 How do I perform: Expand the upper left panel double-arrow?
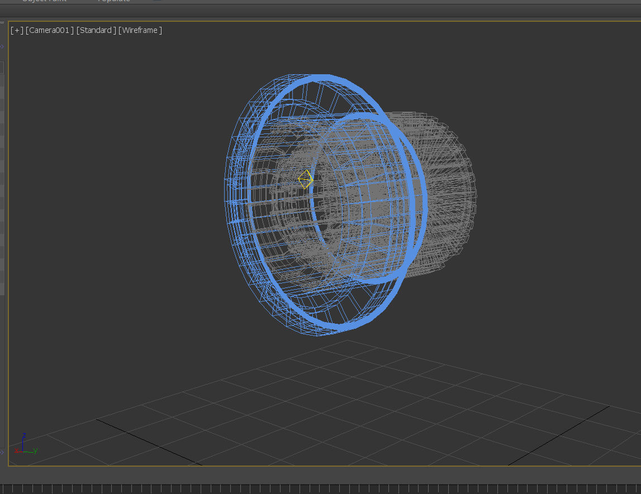point(2,46)
